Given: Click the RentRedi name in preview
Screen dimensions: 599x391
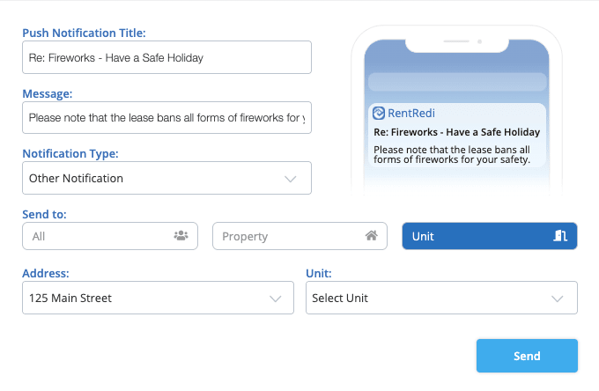Looking at the screenshot, I should tap(411, 113).
